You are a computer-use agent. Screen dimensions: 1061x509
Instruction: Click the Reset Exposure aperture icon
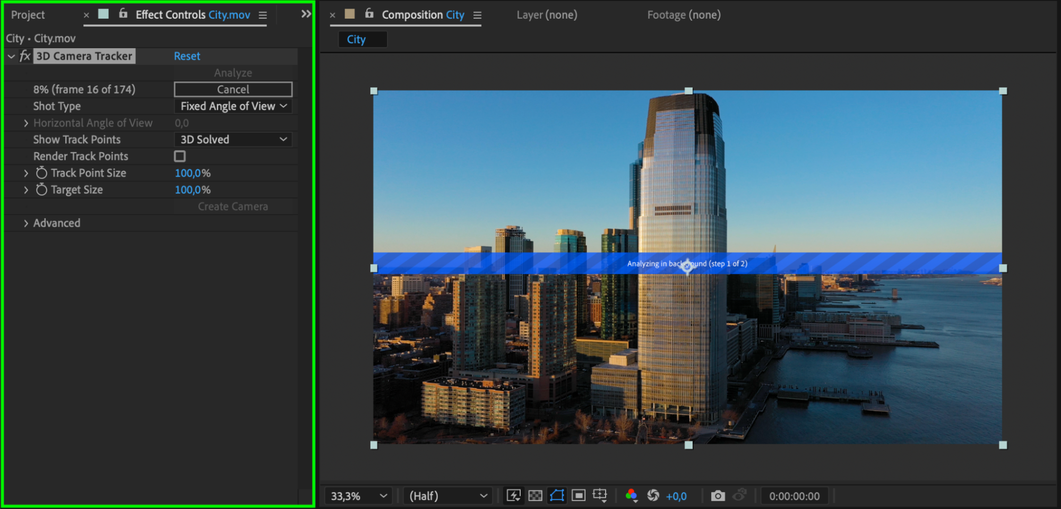click(653, 496)
